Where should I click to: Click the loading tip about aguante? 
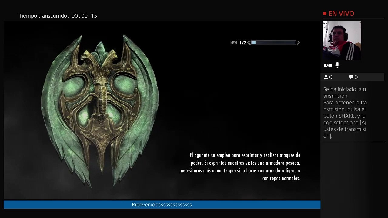(x=240, y=167)
